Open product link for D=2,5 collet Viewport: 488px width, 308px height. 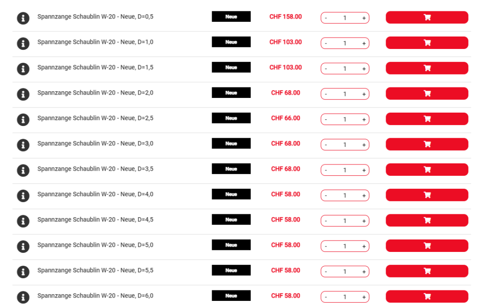(x=95, y=118)
